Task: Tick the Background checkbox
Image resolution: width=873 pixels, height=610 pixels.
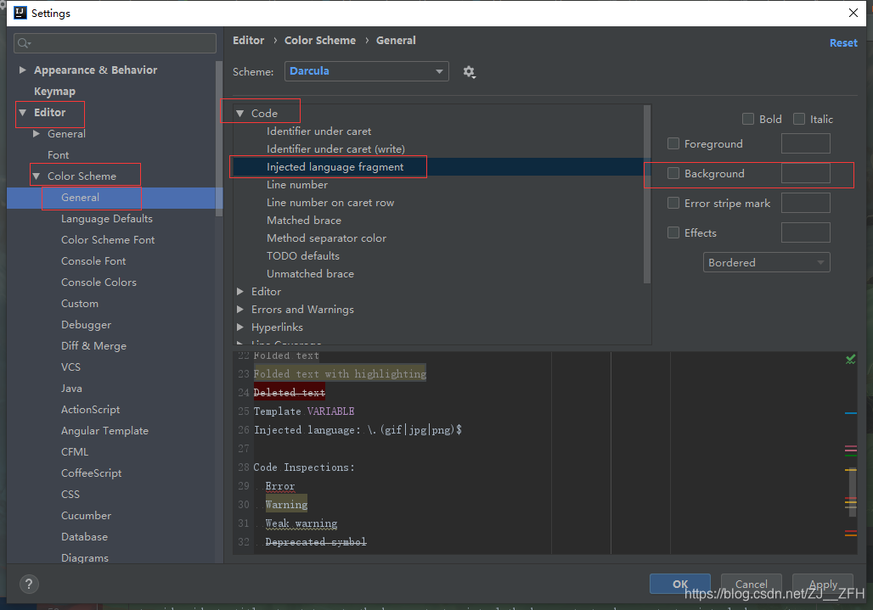Action: [x=673, y=173]
